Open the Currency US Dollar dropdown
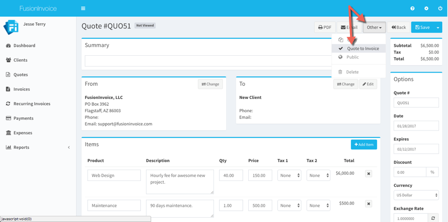Image resolution: width=448 pixels, height=222 pixels. [416, 195]
